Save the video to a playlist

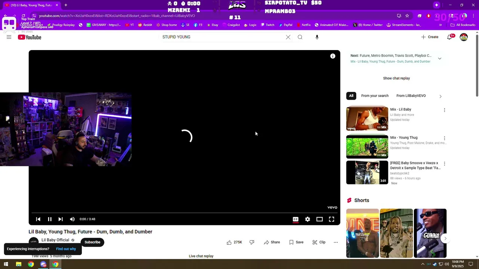coord(296,242)
